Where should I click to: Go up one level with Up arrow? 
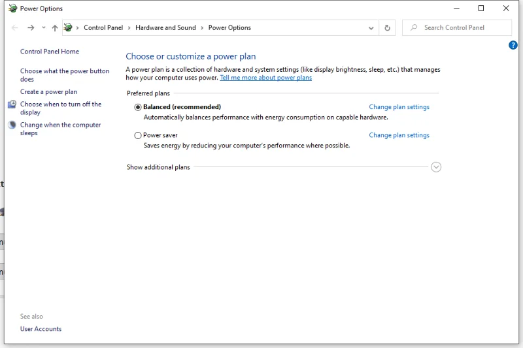[x=55, y=28]
